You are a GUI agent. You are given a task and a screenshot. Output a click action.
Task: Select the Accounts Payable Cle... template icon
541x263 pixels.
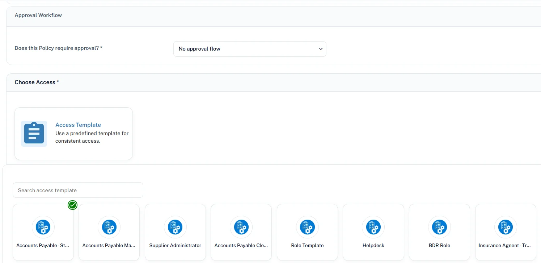click(x=241, y=227)
